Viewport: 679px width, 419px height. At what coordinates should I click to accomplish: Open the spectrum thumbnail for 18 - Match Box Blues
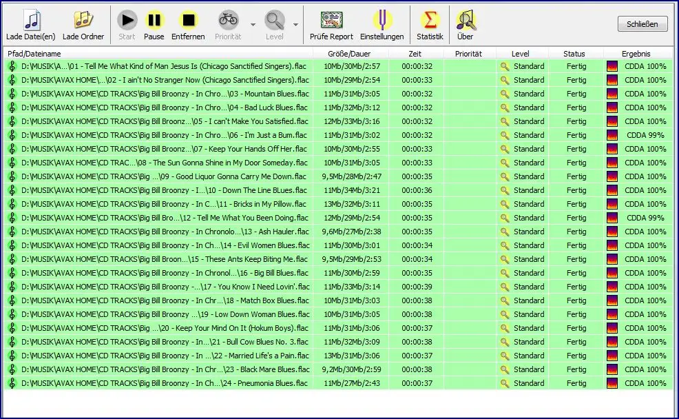tap(612, 300)
